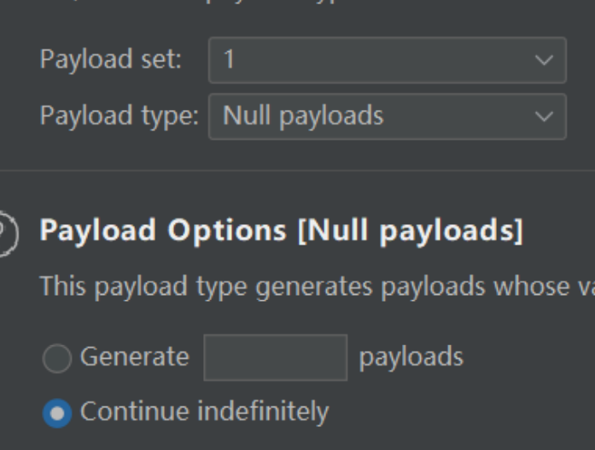Click the help icon beside Payload Options
Image resolution: width=595 pixels, height=450 pixels.
click(x=7, y=234)
